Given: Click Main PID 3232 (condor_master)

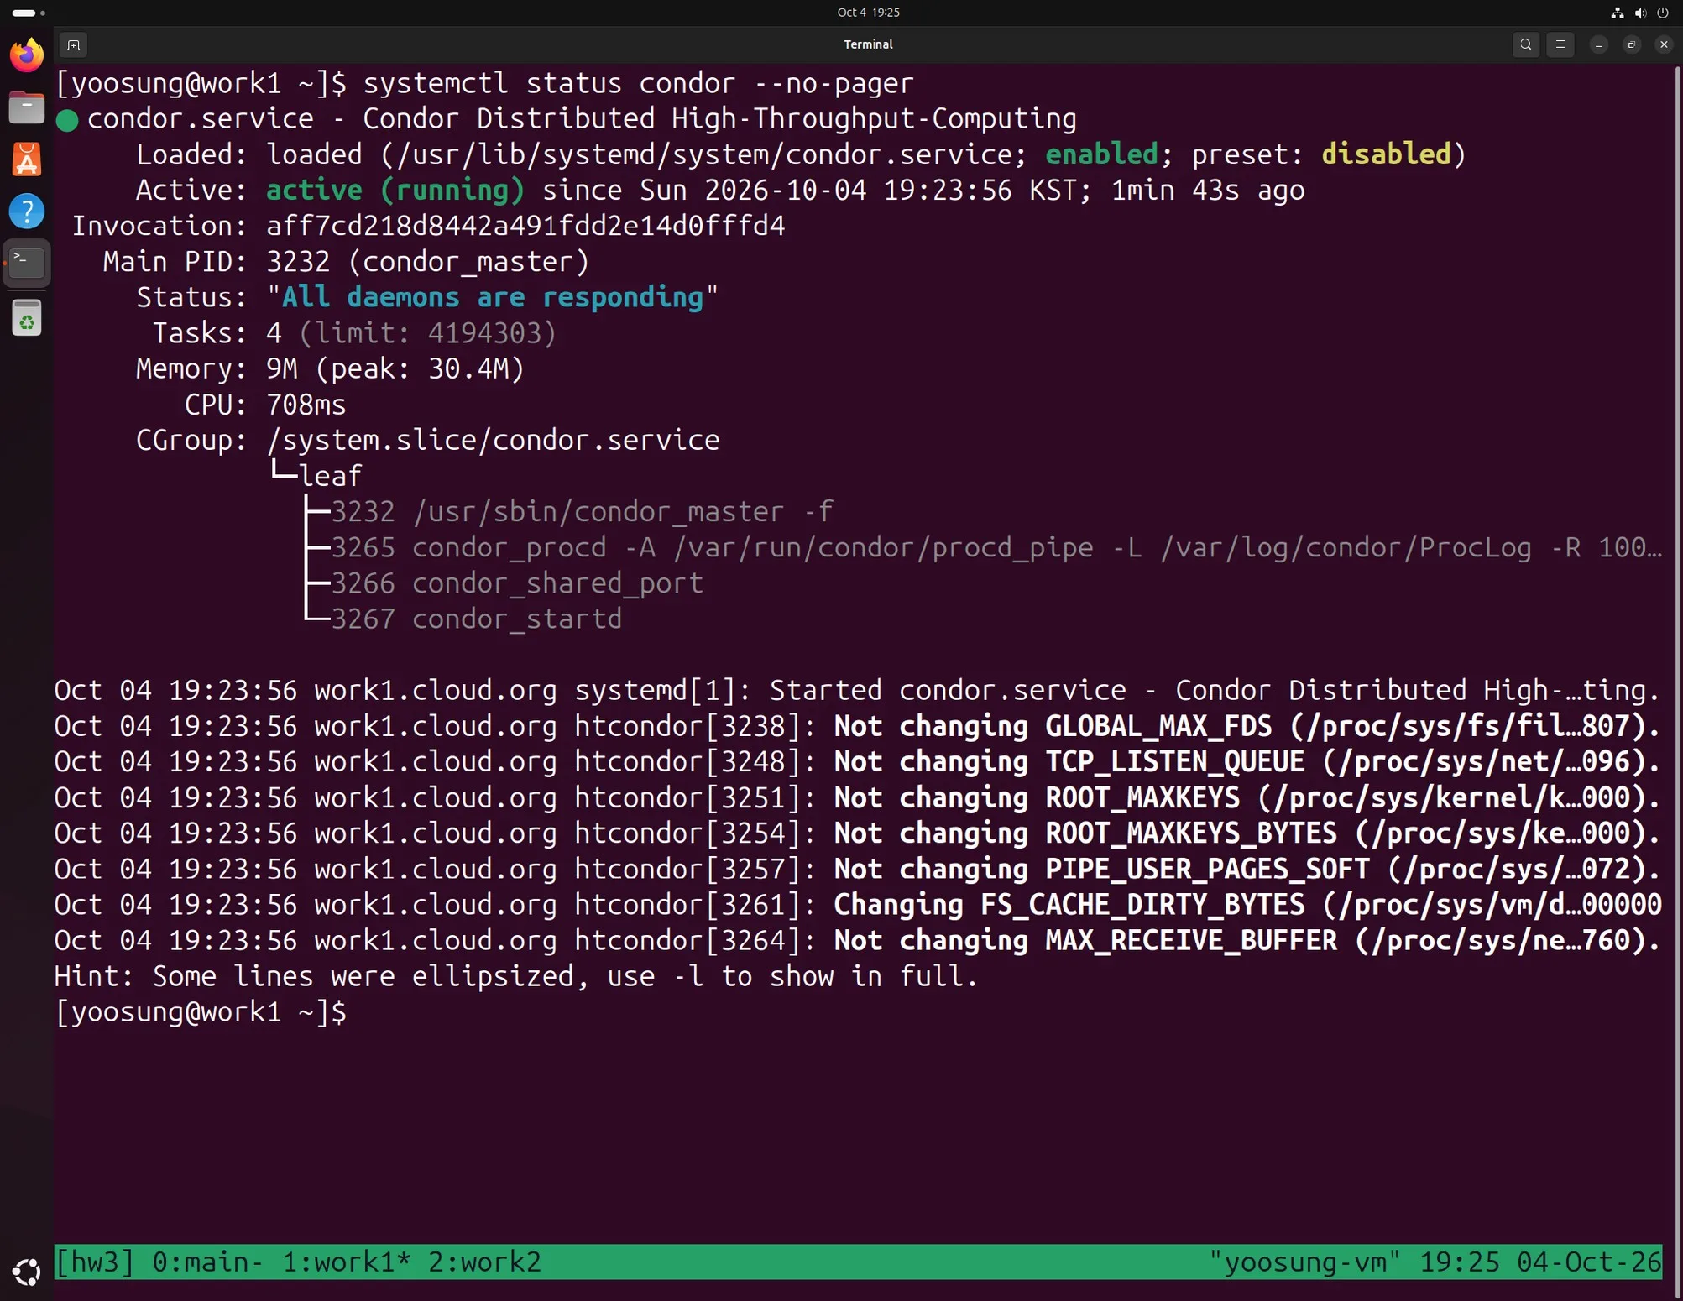Looking at the screenshot, I should click(x=428, y=262).
